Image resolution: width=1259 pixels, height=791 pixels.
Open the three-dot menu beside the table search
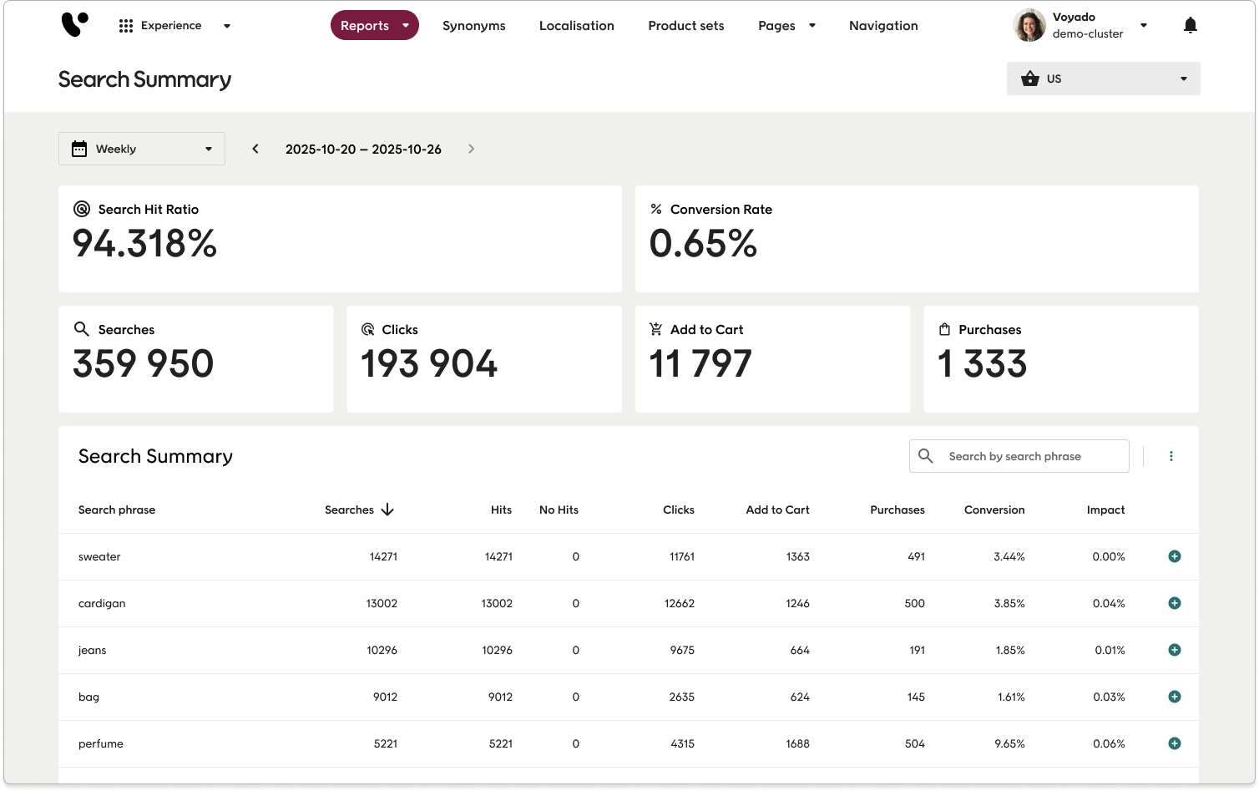pos(1171,456)
